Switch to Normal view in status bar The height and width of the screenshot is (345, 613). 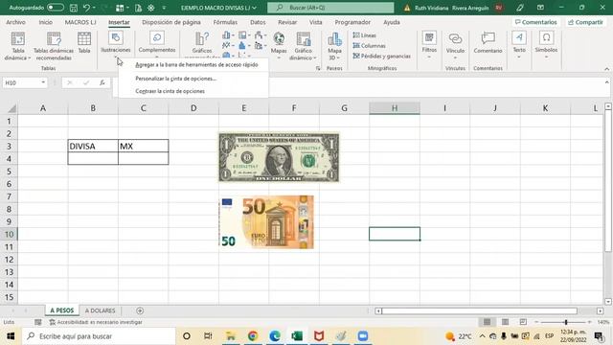[487, 322]
